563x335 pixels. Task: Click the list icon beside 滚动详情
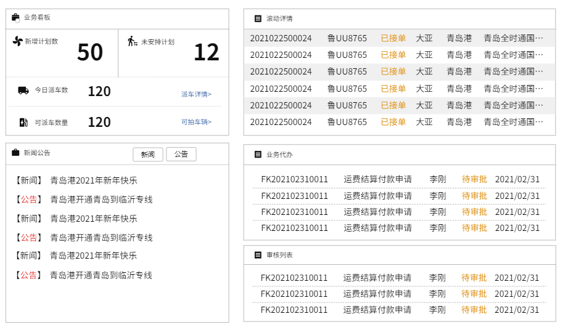coord(258,18)
